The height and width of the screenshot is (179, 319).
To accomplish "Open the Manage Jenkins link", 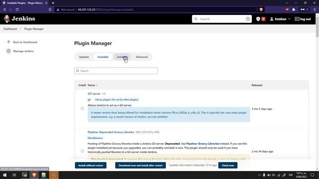I will click(23, 51).
